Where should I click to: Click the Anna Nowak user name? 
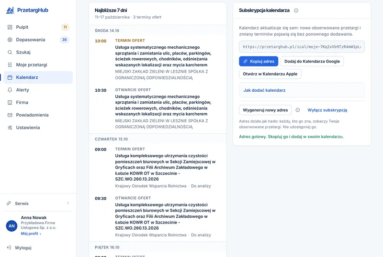coord(34,217)
